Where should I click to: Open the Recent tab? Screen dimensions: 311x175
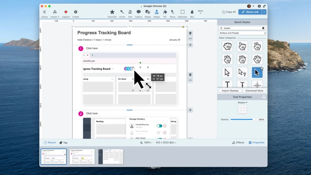coord(50,142)
